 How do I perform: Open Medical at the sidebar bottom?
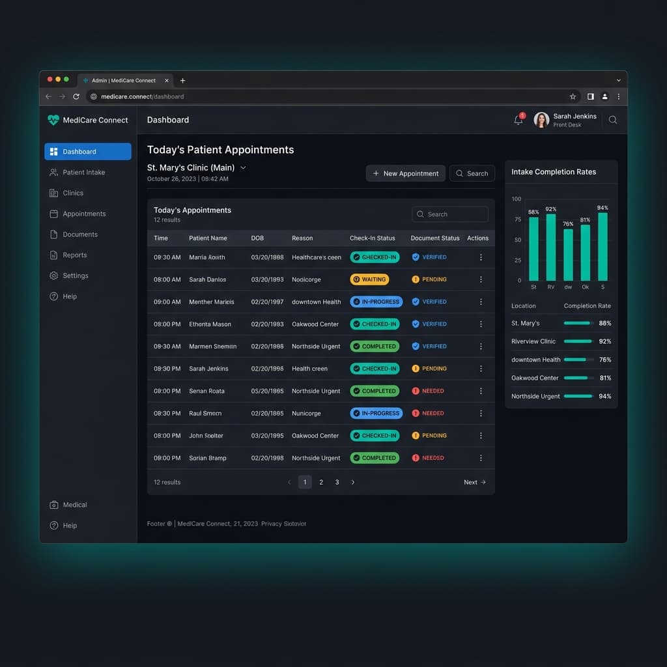coord(88,505)
